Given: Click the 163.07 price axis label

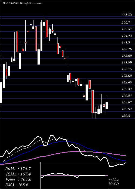Looking at the screenshot, I should tap(127, 102).
